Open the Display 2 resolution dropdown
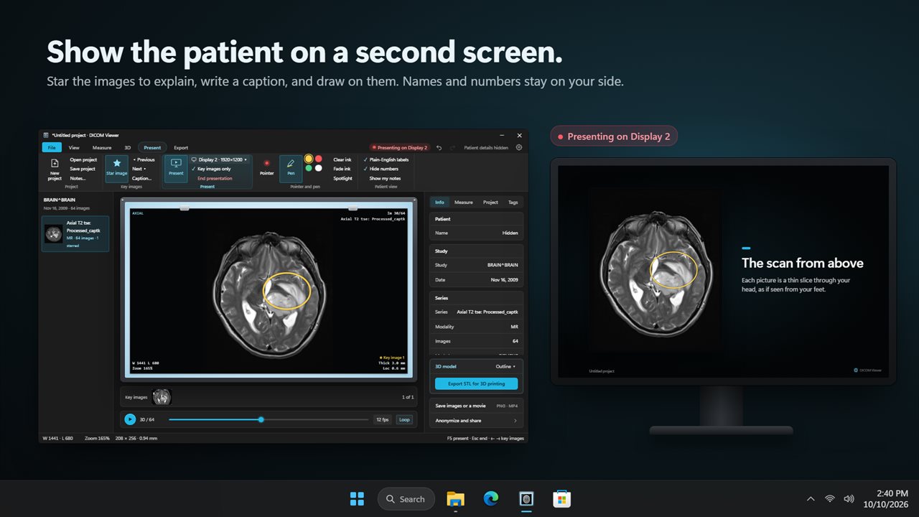The image size is (919, 517). [219, 159]
